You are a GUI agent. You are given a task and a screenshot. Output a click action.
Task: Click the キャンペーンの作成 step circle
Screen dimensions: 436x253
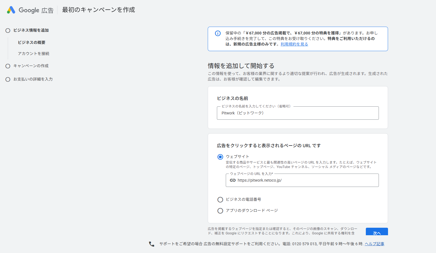tap(8, 66)
